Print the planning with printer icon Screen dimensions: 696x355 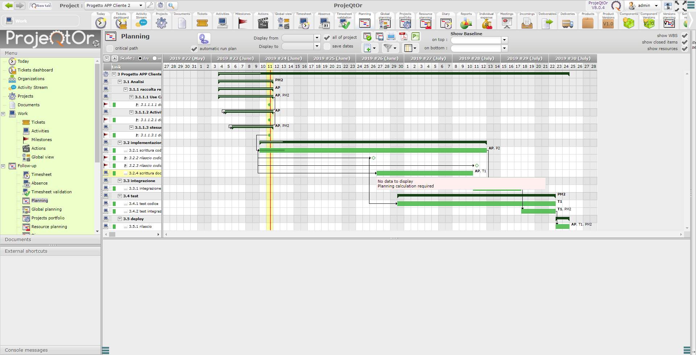tap(391, 37)
